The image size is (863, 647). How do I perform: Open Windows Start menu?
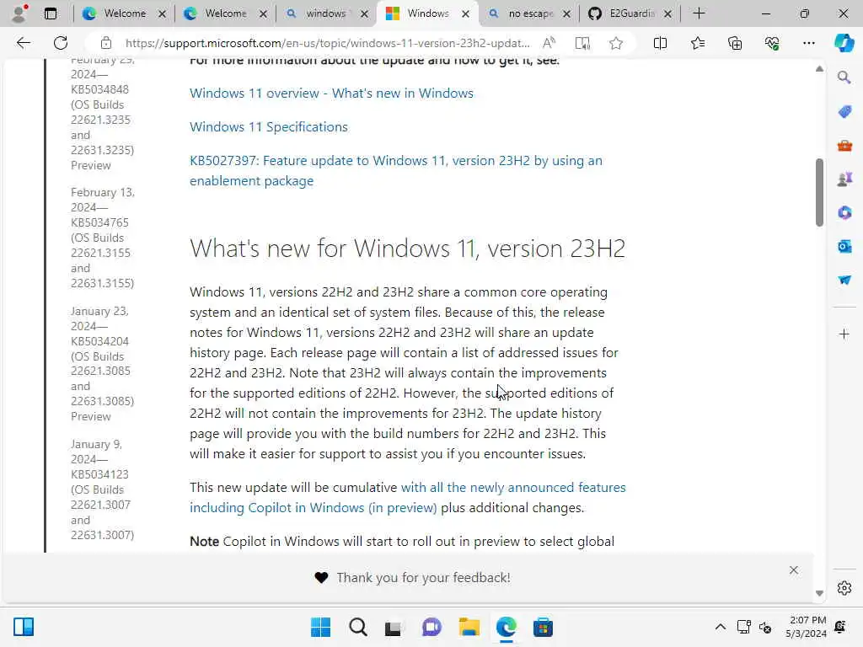320,627
